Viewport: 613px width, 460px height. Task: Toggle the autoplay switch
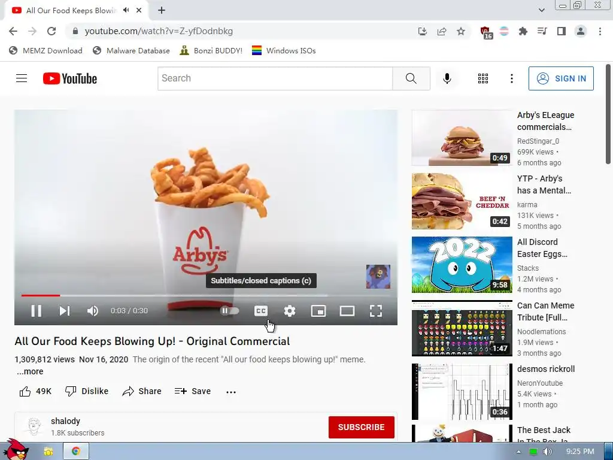(x=229, y=311)
